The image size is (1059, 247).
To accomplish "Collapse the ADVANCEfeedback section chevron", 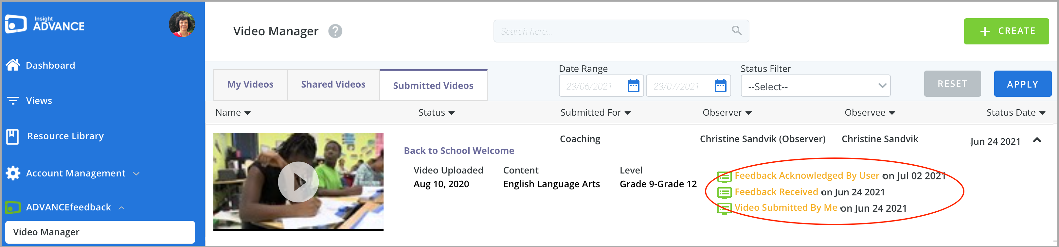I will point(122,208).
